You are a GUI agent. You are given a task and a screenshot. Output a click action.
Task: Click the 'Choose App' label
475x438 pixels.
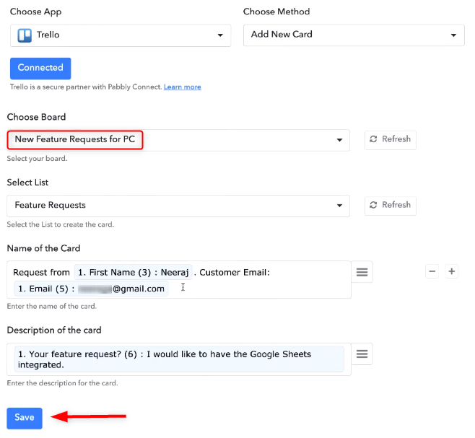[x=36, y=12]
